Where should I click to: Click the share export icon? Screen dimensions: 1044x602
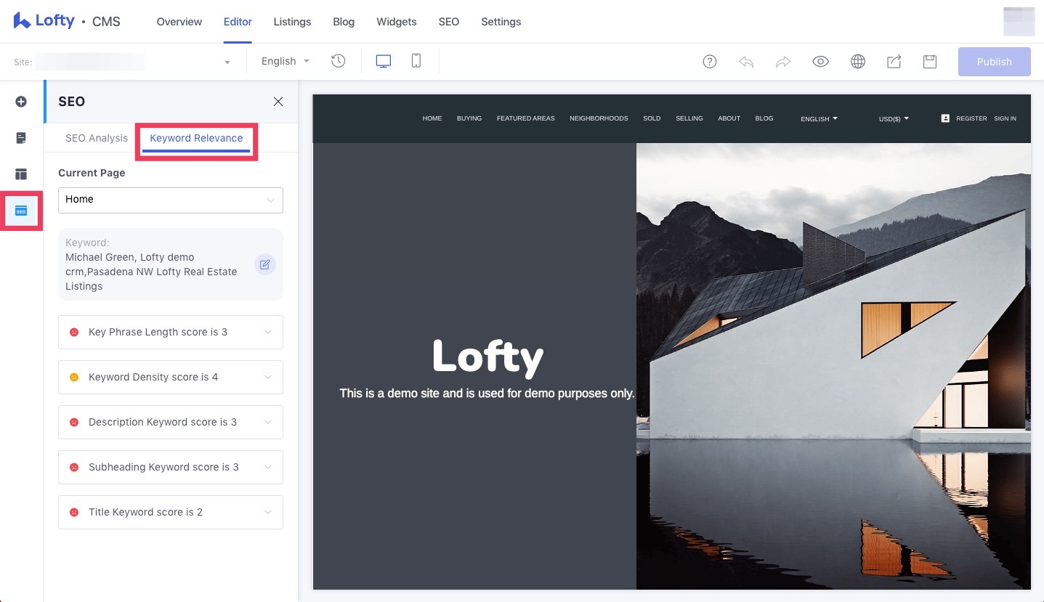[x=894, y=62]
